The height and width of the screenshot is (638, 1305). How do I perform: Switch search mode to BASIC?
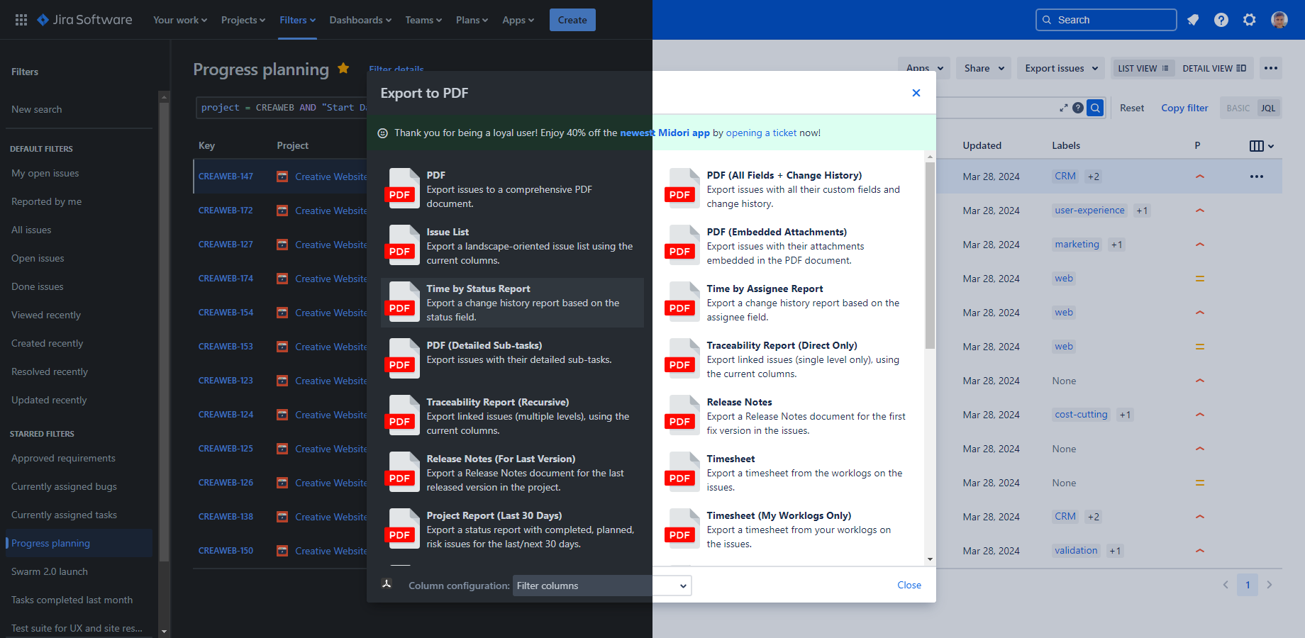1238,108
